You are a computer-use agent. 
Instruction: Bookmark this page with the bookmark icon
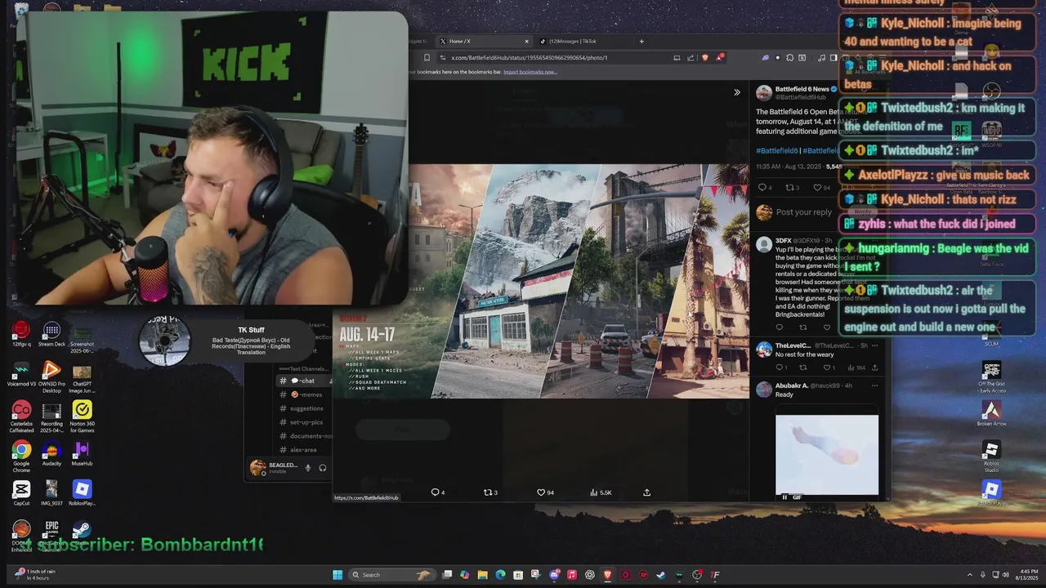(x=427, y=58)
